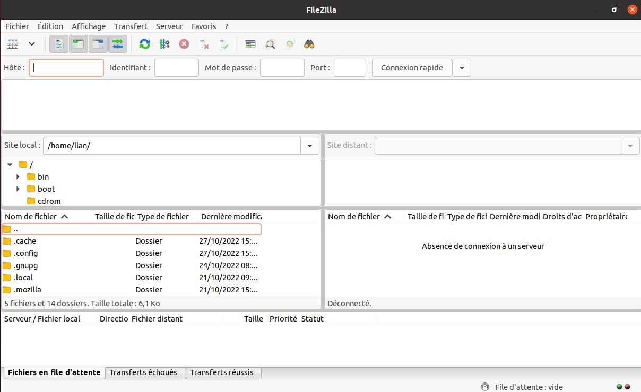Sort local files by Nom de fichier

47,217
